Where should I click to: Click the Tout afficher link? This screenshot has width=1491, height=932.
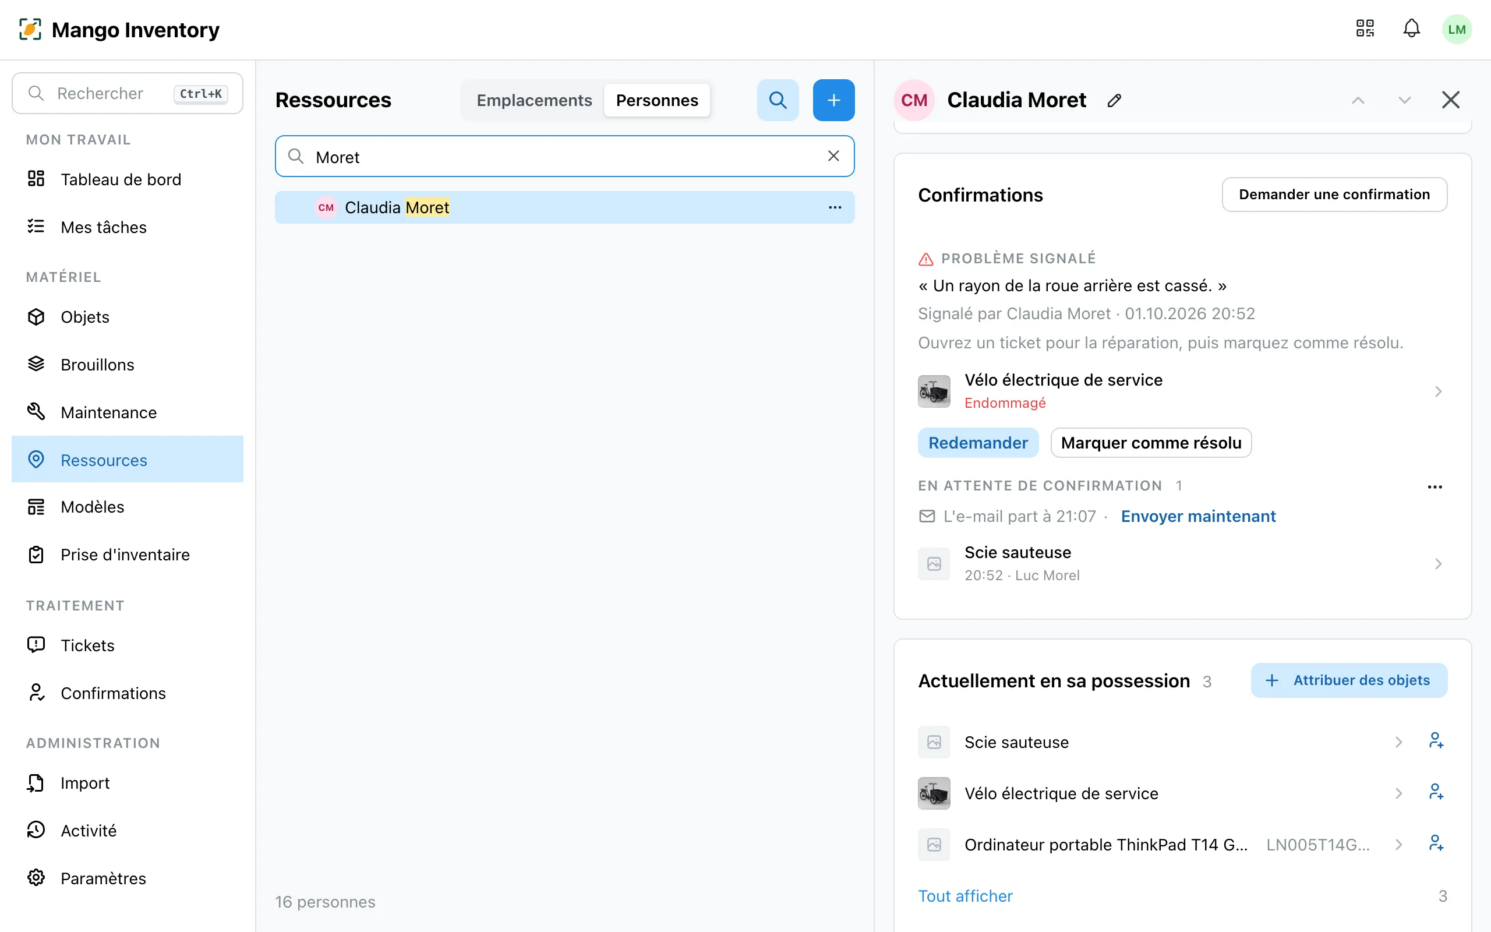(x=965, y=896)
